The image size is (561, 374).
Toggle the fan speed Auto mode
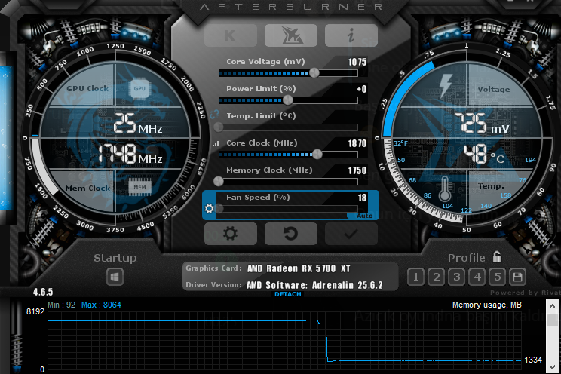click(365, 216)
